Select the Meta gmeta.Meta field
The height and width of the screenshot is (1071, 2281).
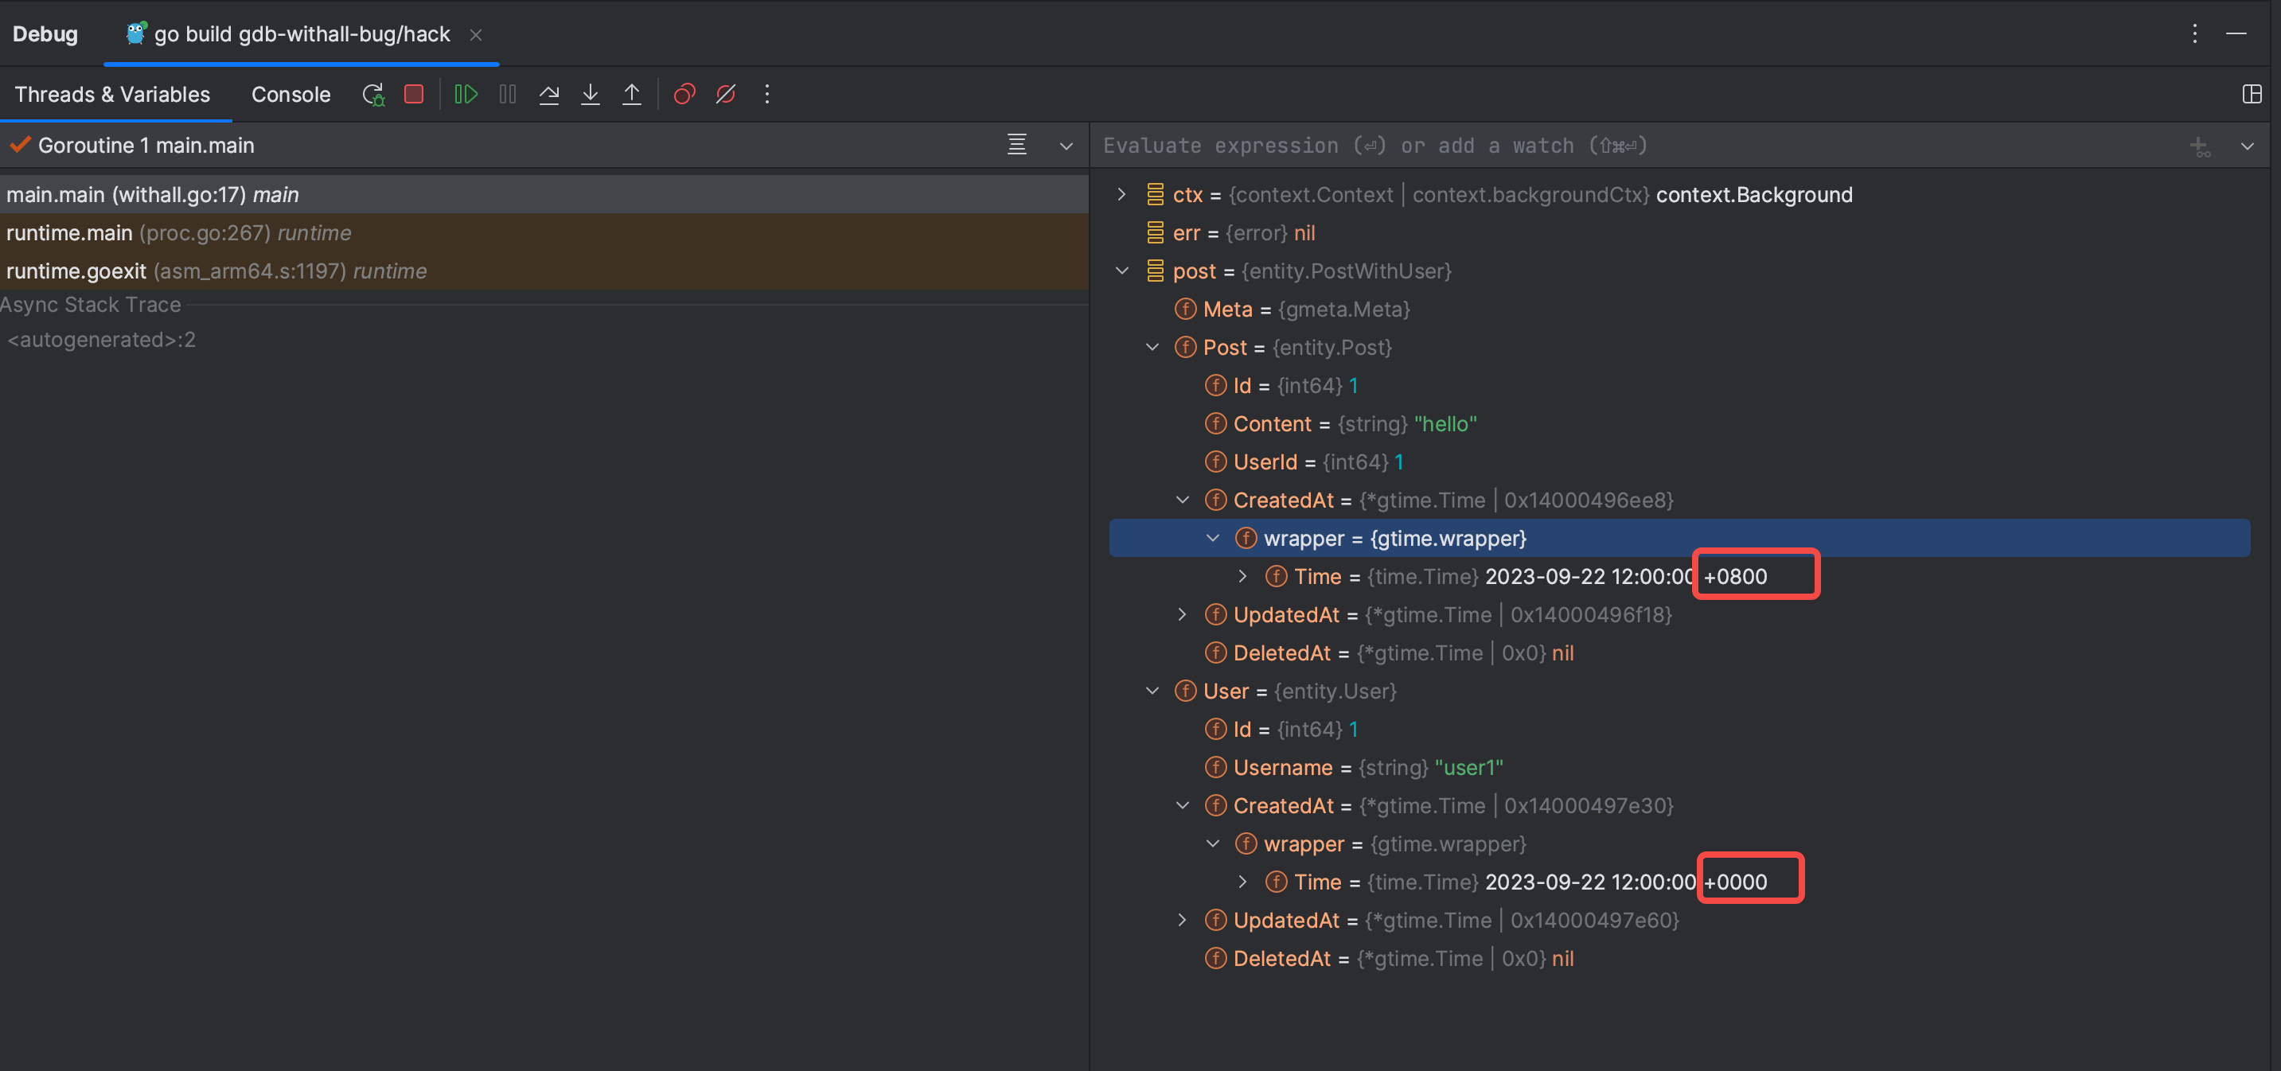[1680, 308]
